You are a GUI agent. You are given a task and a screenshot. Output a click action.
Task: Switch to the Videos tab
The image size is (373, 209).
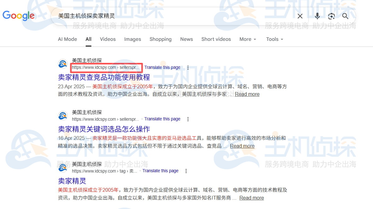click(x=108, y=39)
